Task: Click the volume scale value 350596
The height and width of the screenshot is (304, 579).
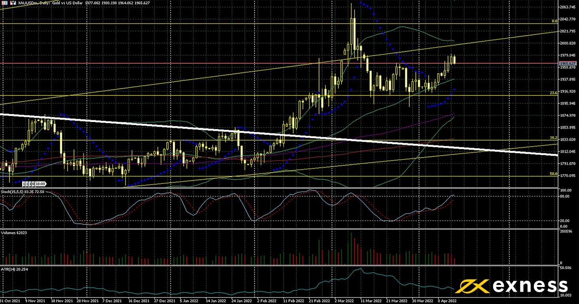Action: (566, 231)
